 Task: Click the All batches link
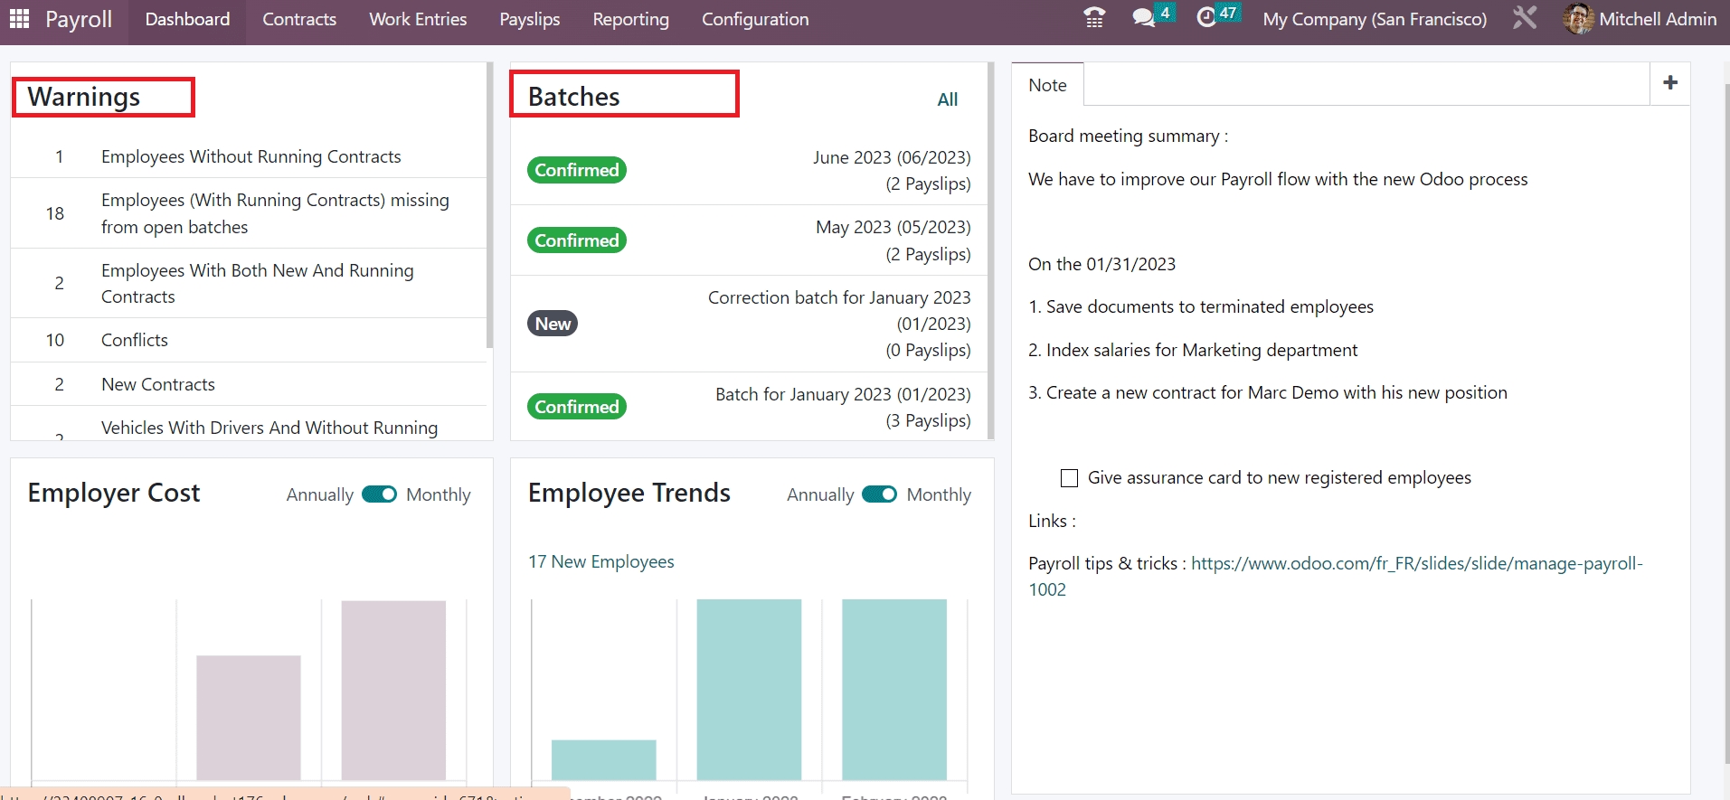pos(947,99)
